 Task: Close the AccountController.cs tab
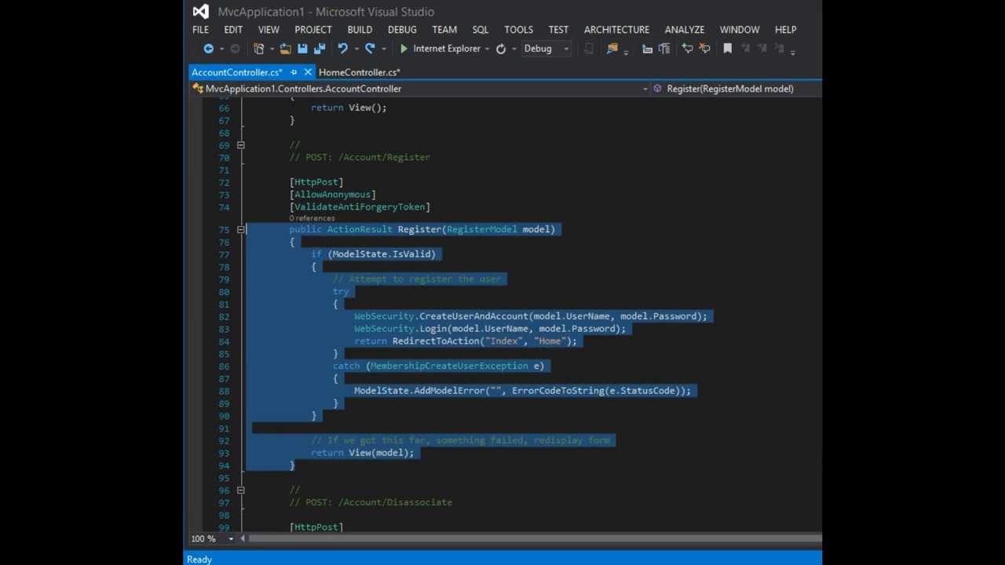point(308,72)
